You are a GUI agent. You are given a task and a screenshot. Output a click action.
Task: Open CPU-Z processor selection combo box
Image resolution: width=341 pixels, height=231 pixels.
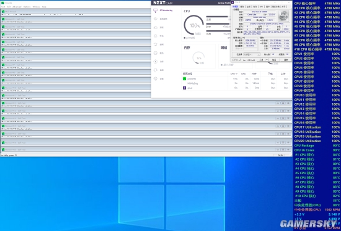pyautogui.click(x=252, y=54)
